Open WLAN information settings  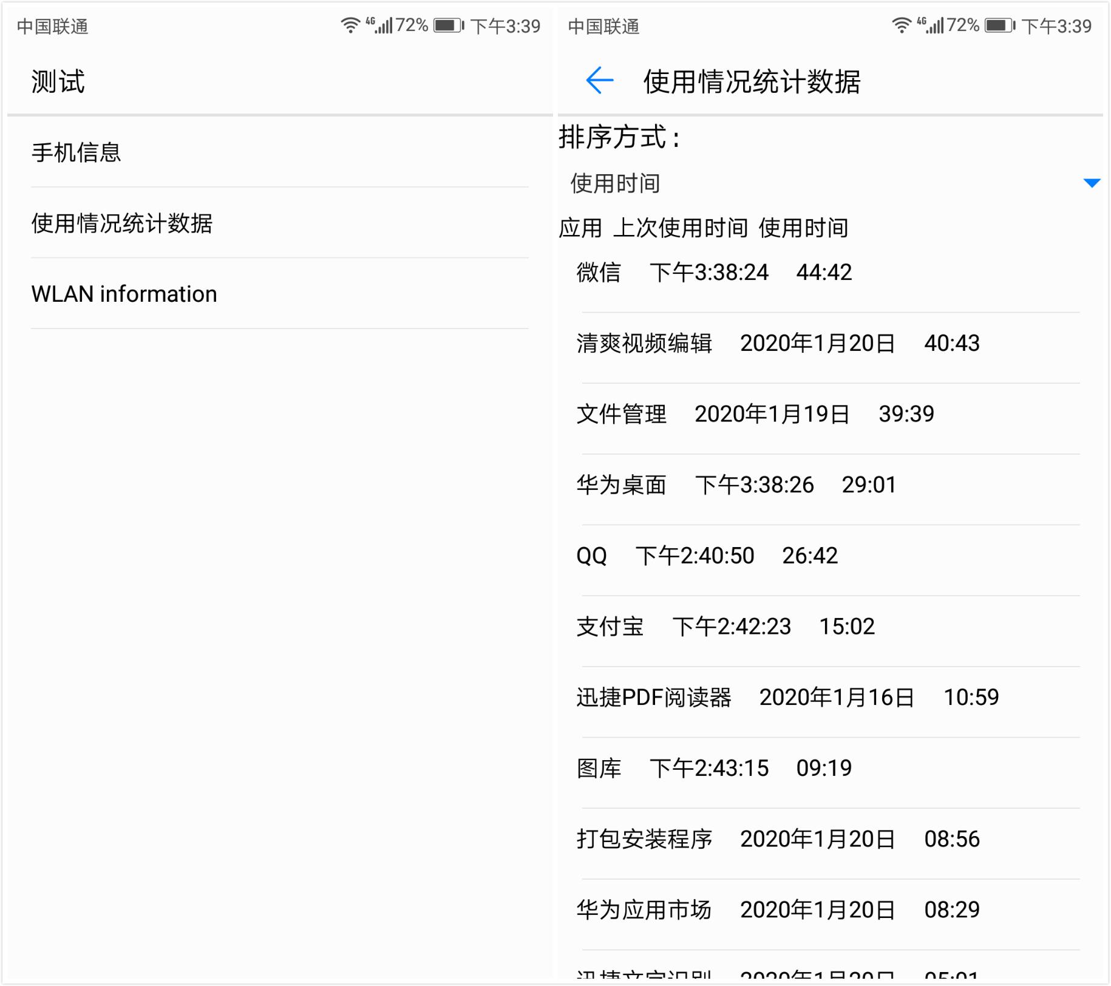click(x=124, y=293)
